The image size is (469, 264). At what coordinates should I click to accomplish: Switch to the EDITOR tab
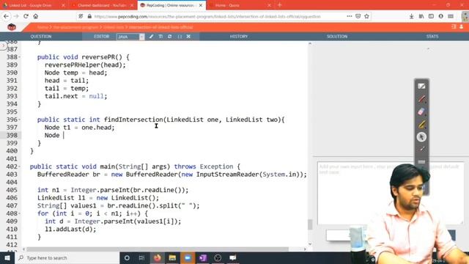tap(101, 36)
